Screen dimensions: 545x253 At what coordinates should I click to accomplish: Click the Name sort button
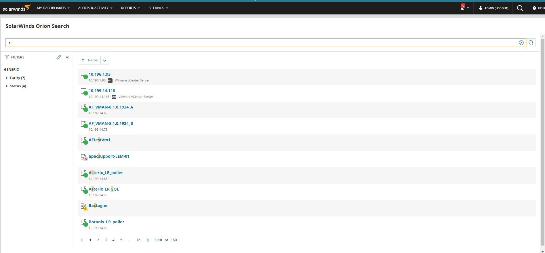(89, 60)
